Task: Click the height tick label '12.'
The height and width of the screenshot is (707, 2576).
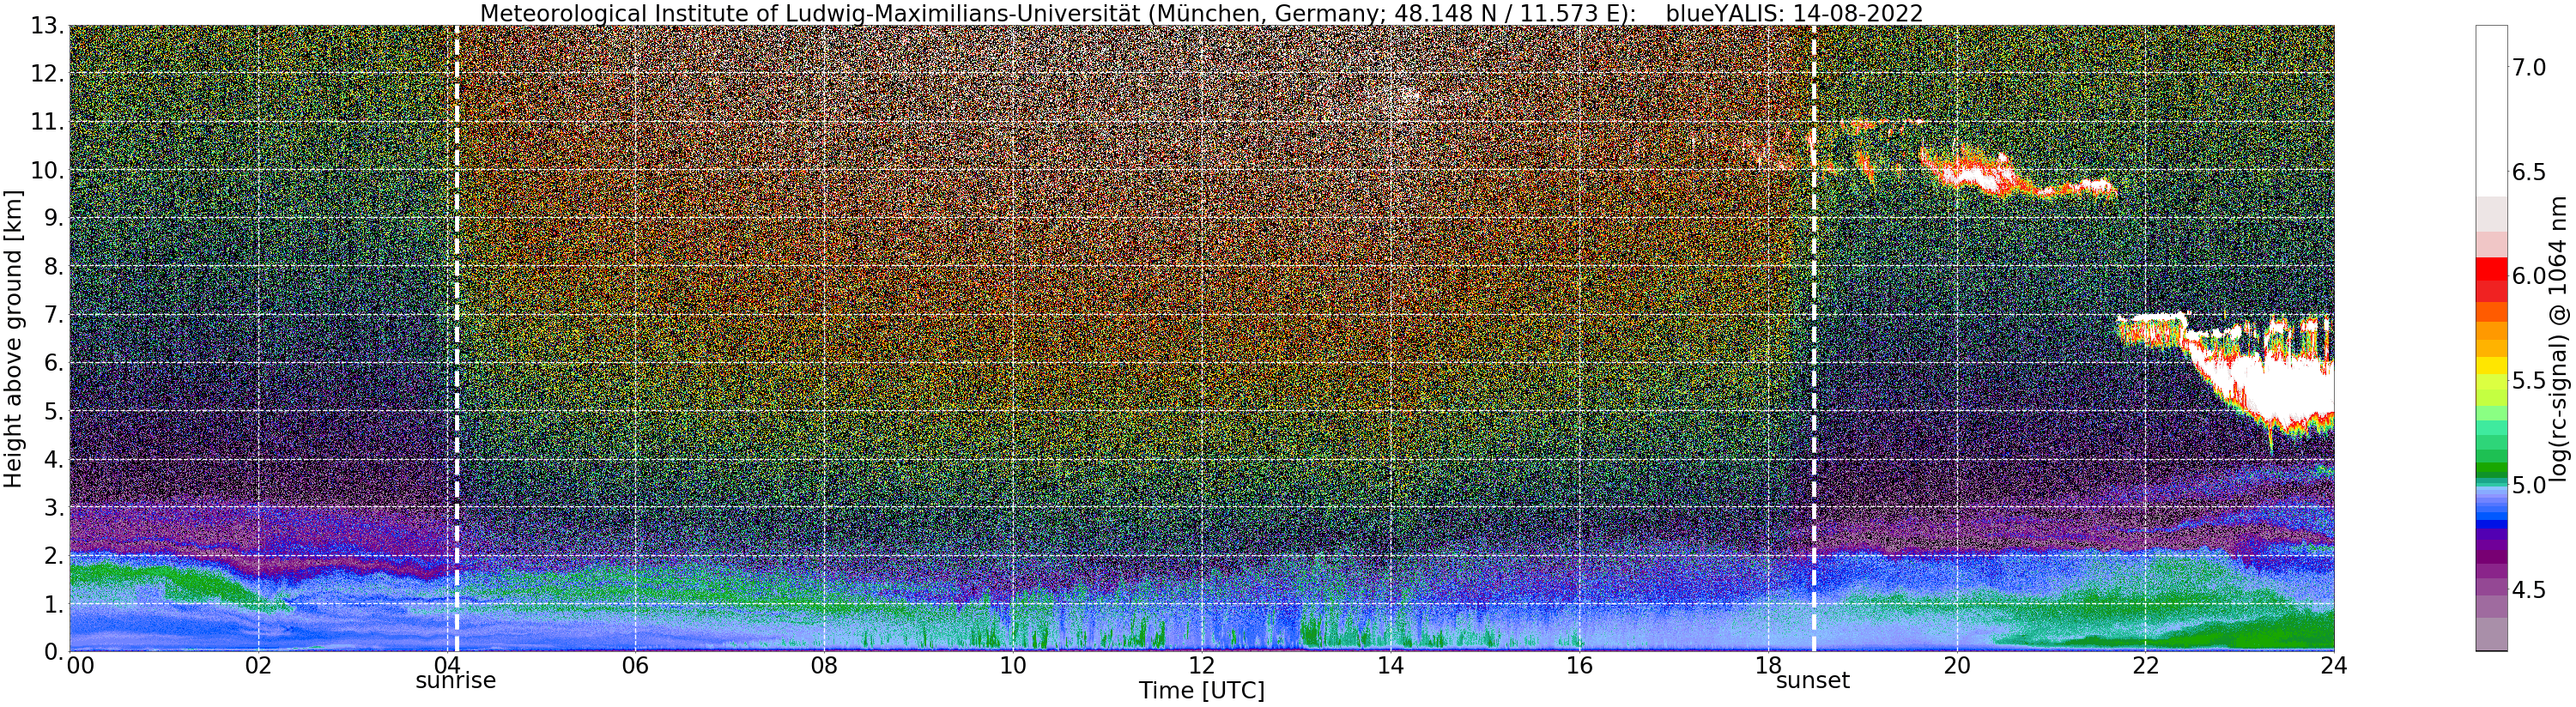Action: tap(47, 74)
